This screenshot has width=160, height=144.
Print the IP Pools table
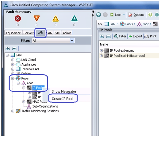[x=150, y=36]
